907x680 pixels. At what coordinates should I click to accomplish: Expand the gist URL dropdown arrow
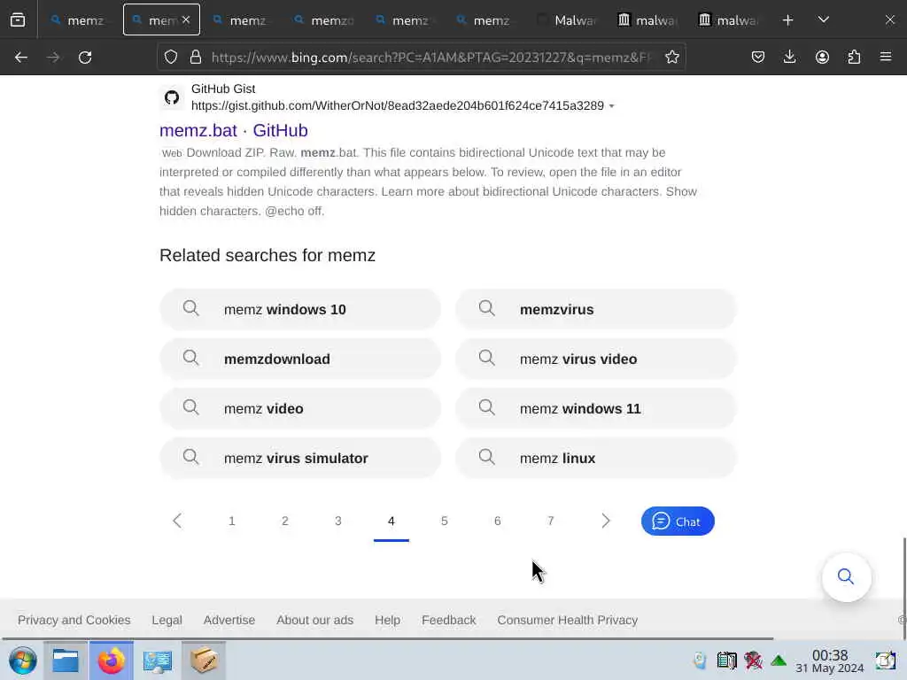point(612,106)
